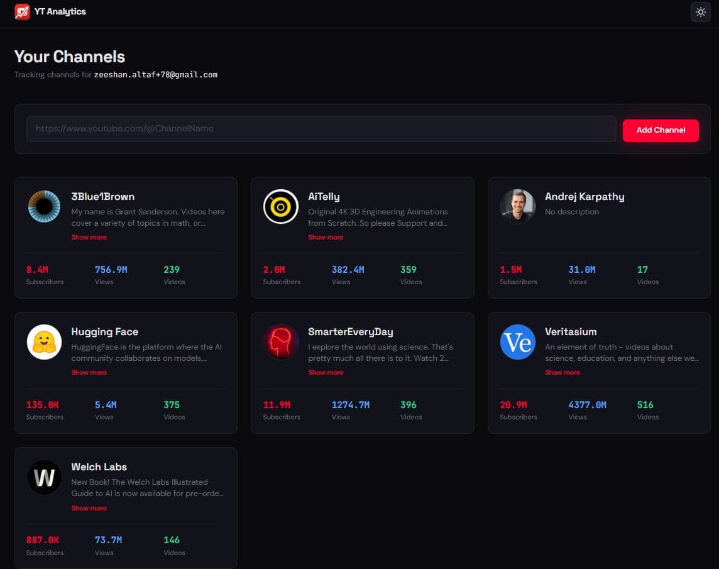Click Hugging Face's 5.4M views value
Image resolution: width=719 pixels, height=569 pixels.
click(x=106, y=405)
